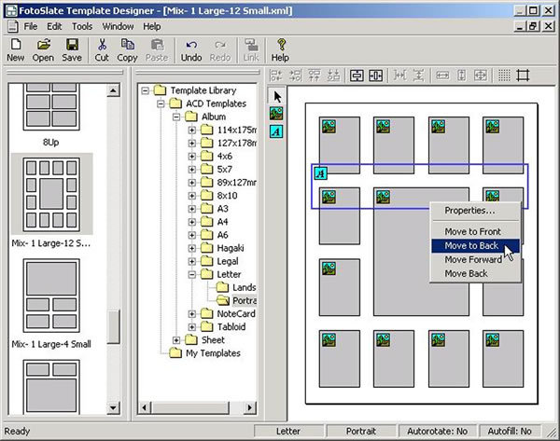Choose Move Forward from context menu
The image size is (560, 441).
pyautogui.click(x=475, y=259)
